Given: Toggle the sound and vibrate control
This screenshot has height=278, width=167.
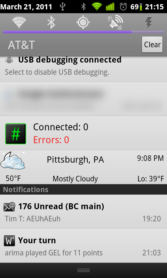Looking at the screenshot, I should click(x=116, y=23).
